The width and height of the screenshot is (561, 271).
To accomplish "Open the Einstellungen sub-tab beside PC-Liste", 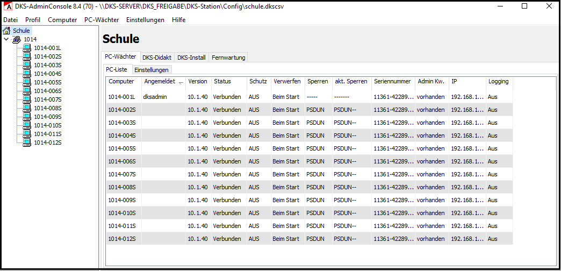I will [x=152, y=70].
